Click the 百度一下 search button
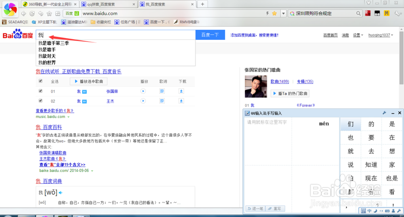 pyautogui.click(x=210, y=35)
